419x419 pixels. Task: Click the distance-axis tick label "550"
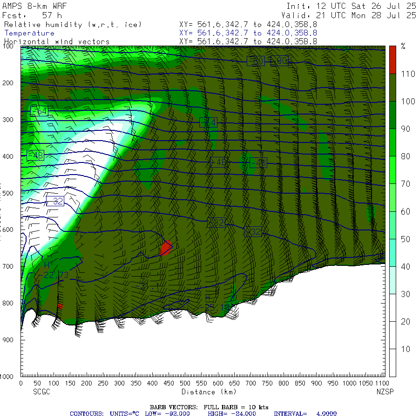click(x=201, y=383)
